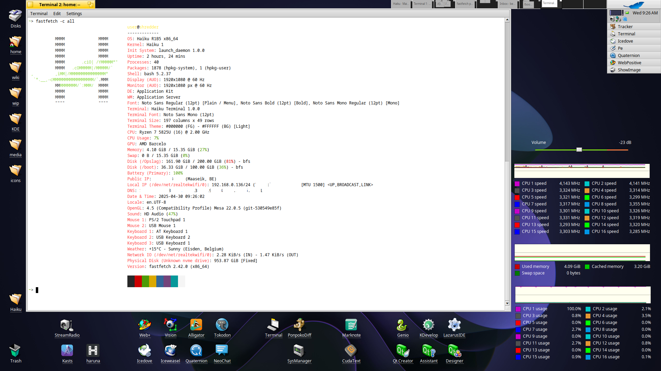
Task: Open the Edit menu in Terminal
Action: (57, 14)
